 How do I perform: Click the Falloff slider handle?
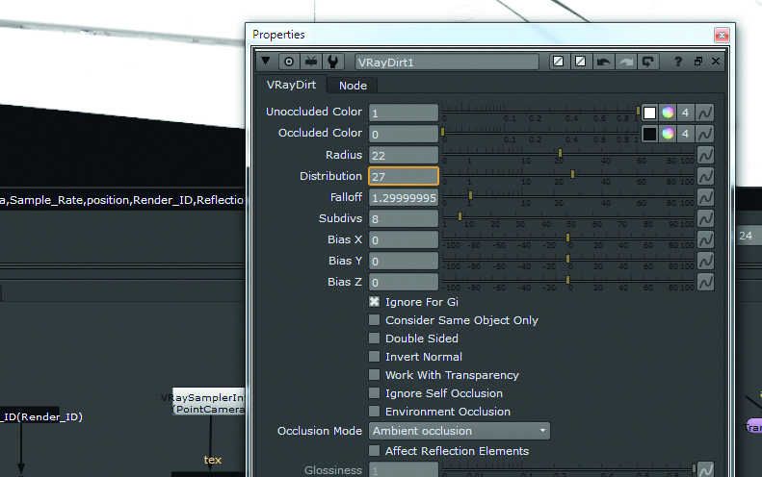[x=470, y=195]
